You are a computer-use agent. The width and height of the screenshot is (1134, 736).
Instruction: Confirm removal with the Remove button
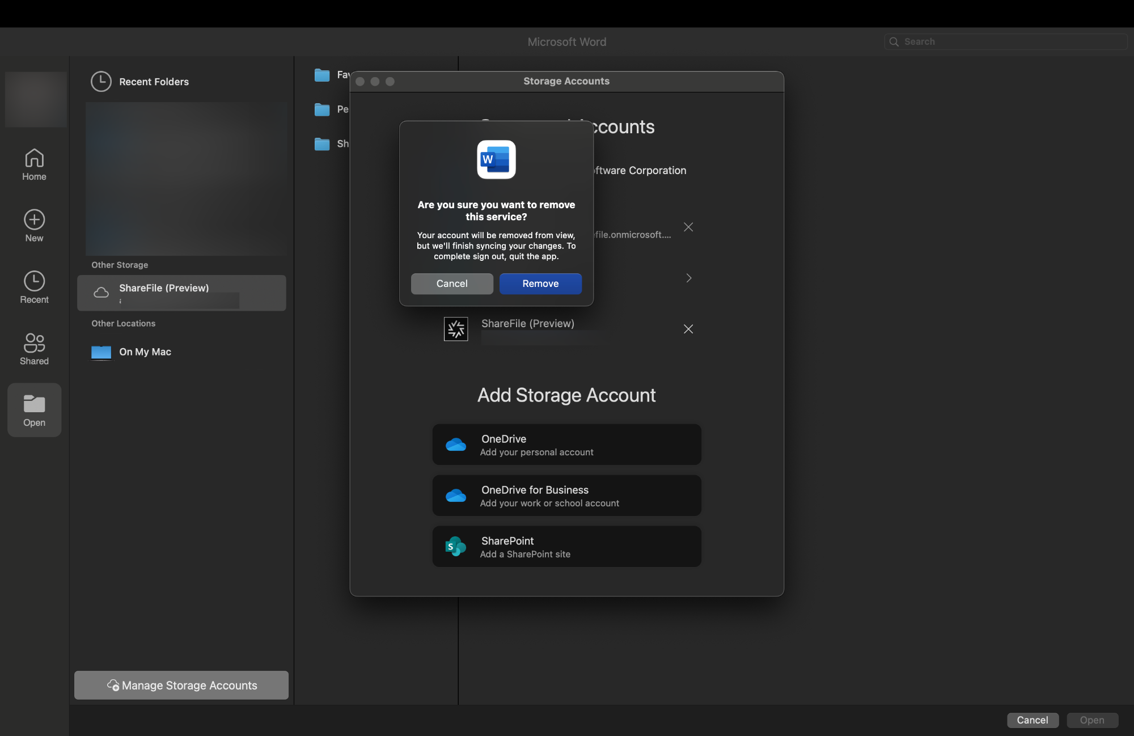tap(540, 284)
